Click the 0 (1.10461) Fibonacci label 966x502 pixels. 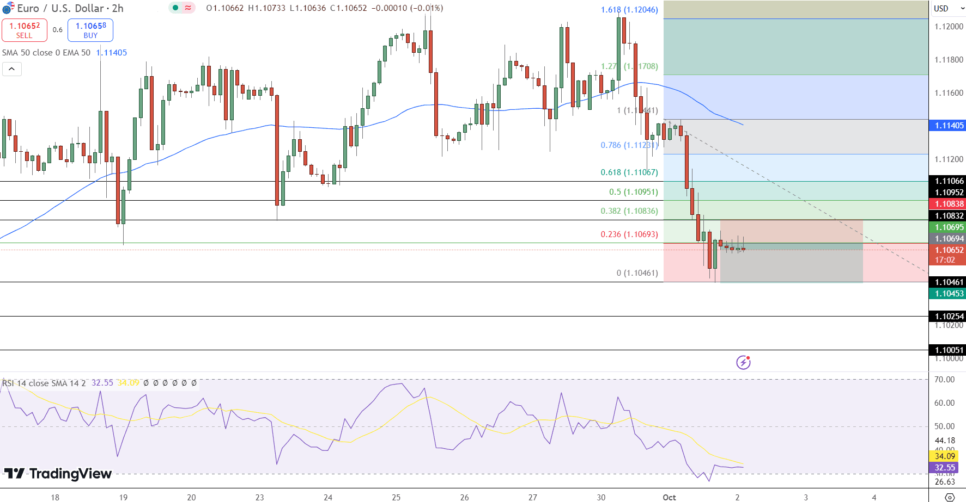[x=637, y=273]
